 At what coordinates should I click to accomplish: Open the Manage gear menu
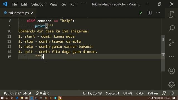172,85
